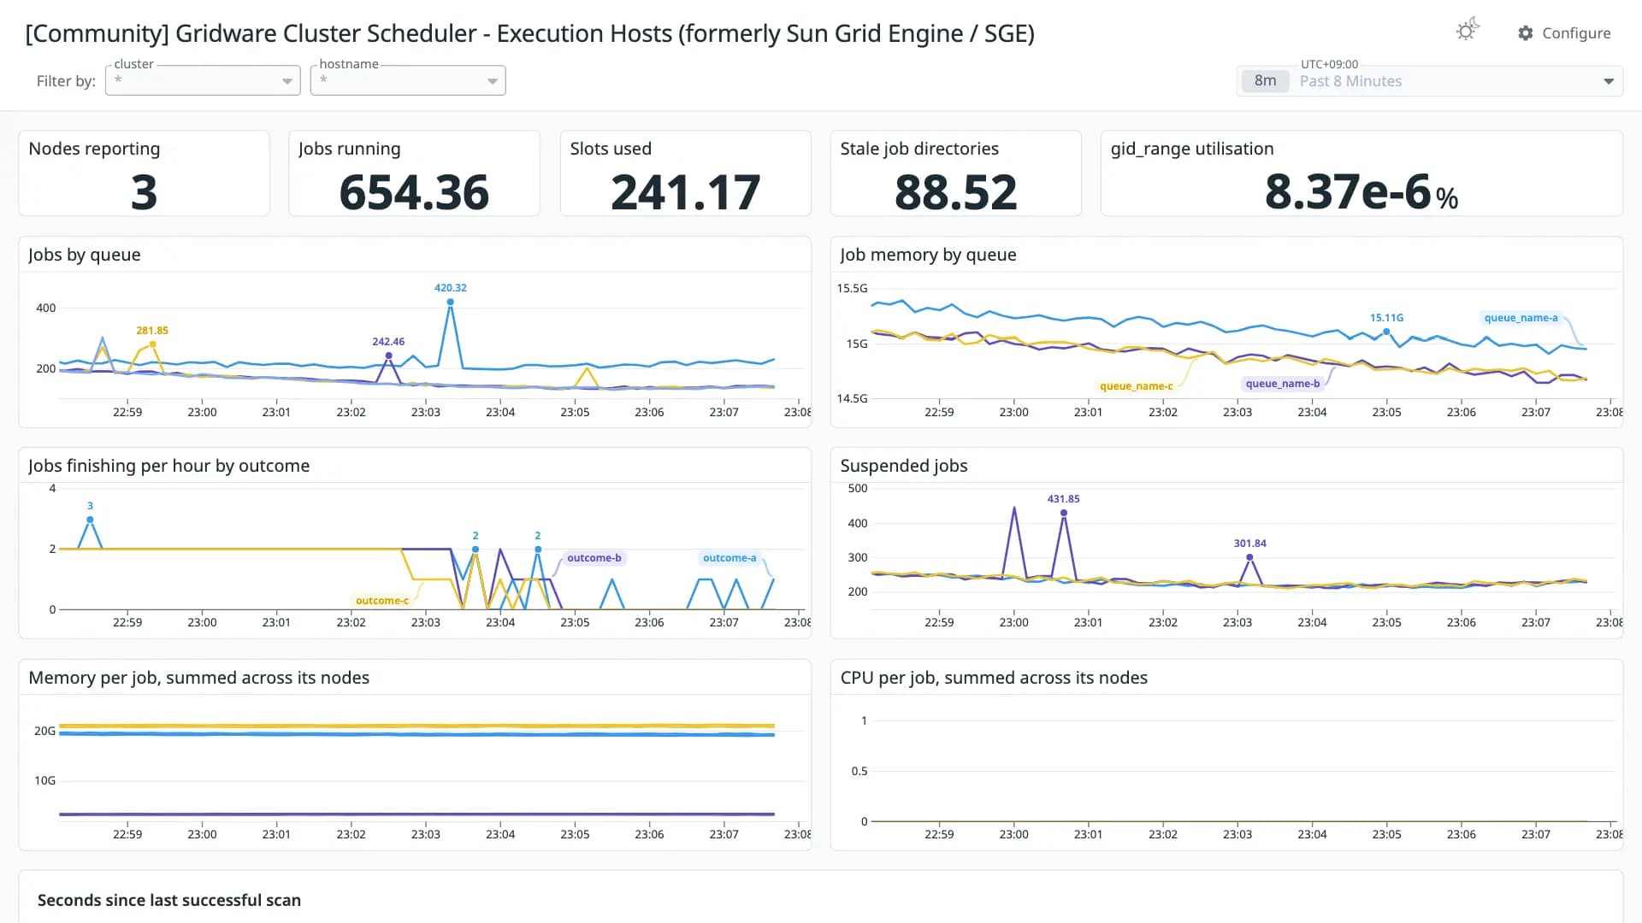The image size is (1642, 923).
Task: Click the 23:00 tick in CPU per job chart
Action: point(1013,834)
